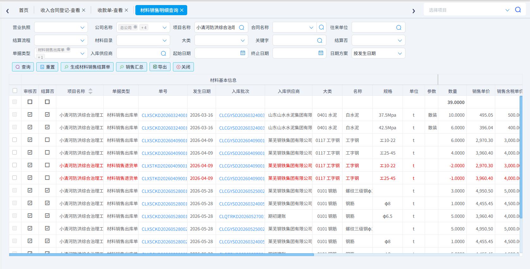Click the 入库供应商 search icon
Viewport: 530px width, 269px height.
163,53
